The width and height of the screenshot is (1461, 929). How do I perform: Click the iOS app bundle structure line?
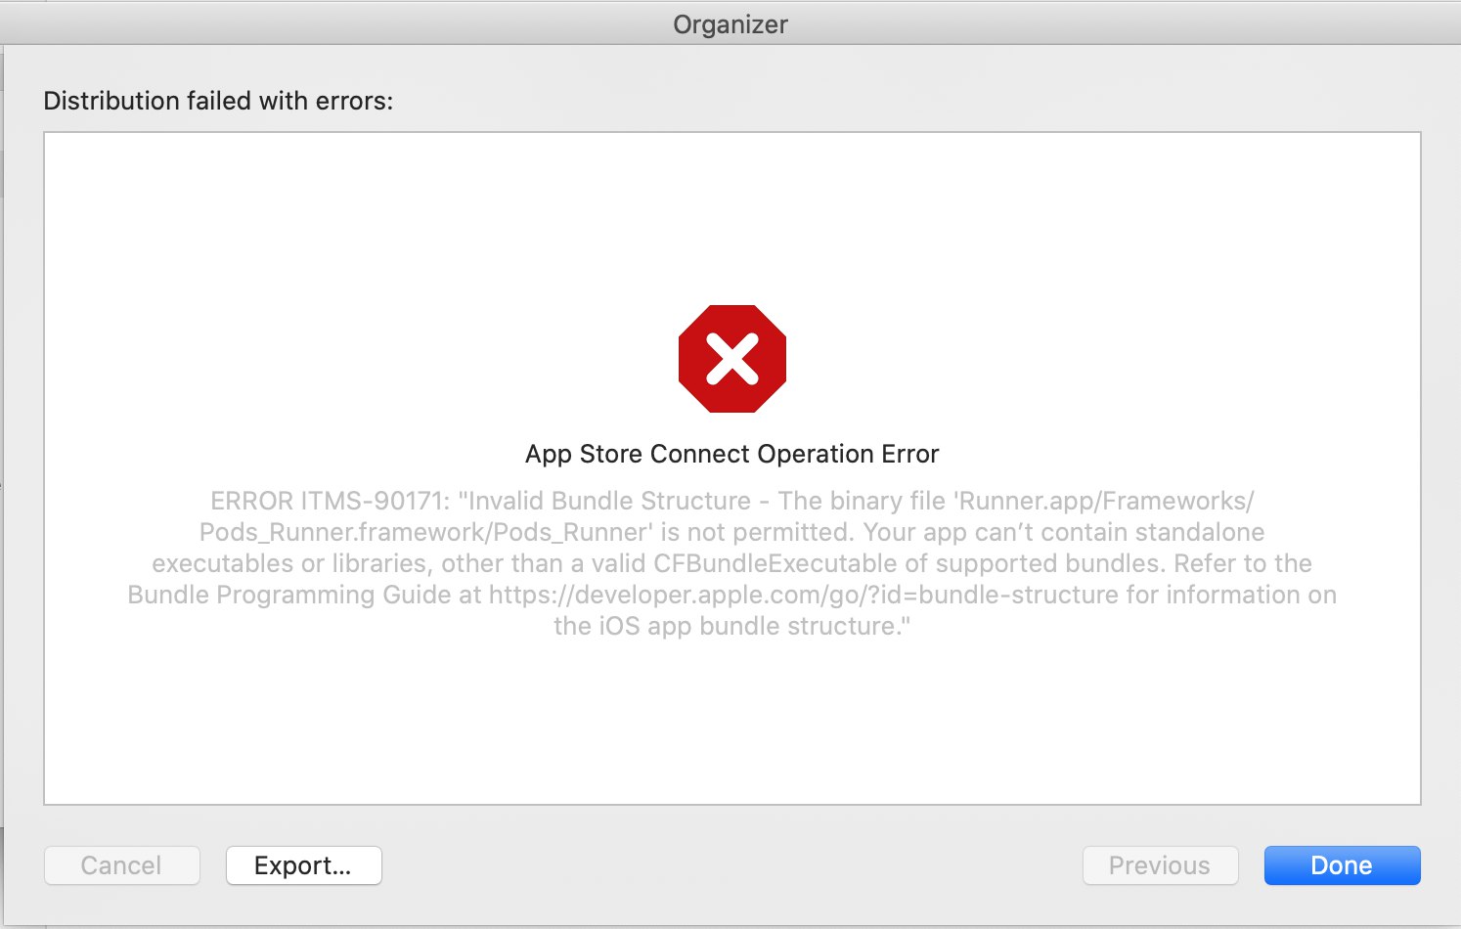click(731, 626)
